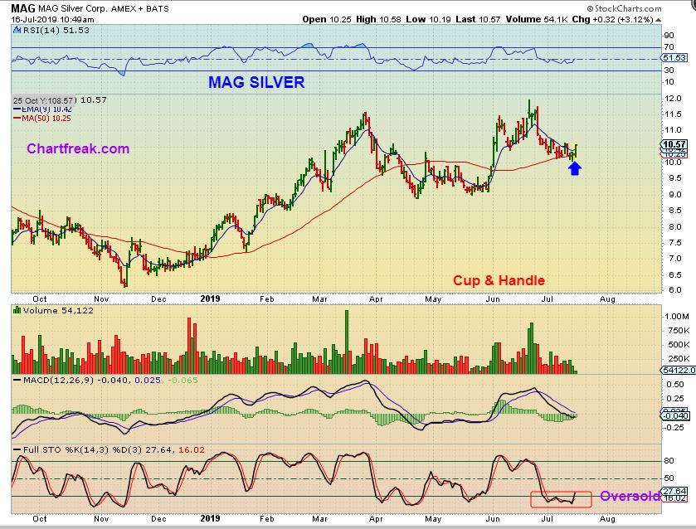
Task: Click the black MACD legend line swatch
Action: pyautogui.click(x=17, y=381)
